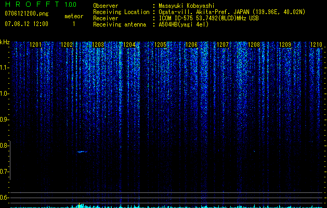Click the date stamp 07.06.12 12:00
327x208 pixels.
(x=27, y=23)
